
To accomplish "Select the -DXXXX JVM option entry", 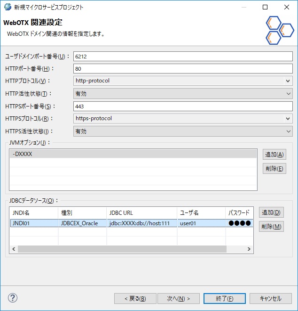I will pos(133,154).
